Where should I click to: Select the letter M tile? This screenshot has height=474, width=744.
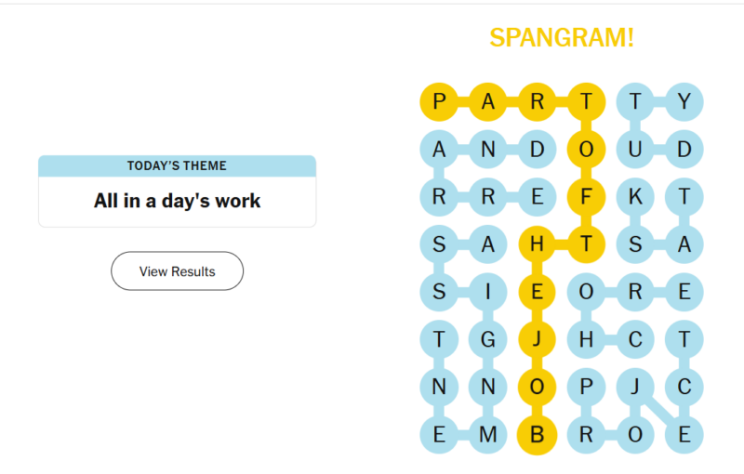tap(487, 435)
